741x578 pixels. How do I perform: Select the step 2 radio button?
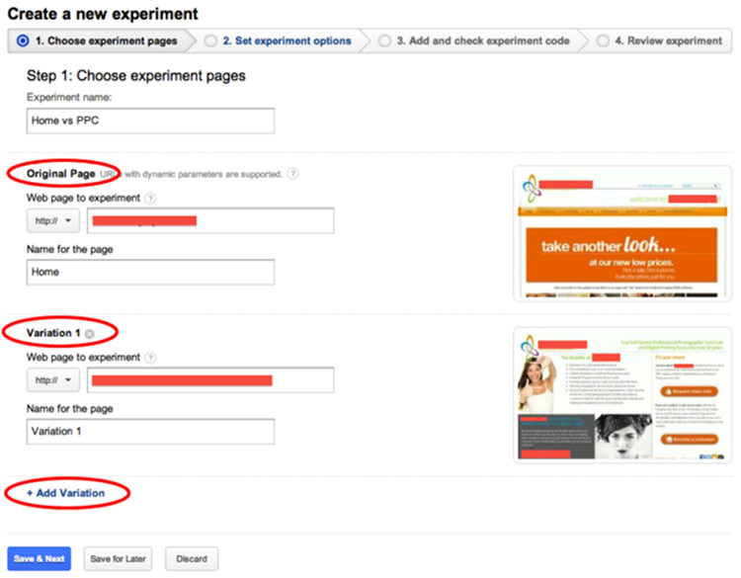click(x=210, y=41)
